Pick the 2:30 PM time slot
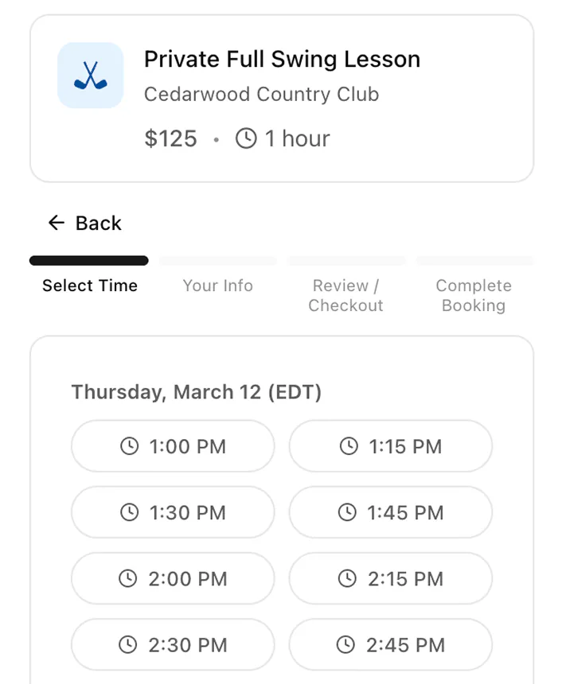The image size is (562, 684). pos(173,645)
